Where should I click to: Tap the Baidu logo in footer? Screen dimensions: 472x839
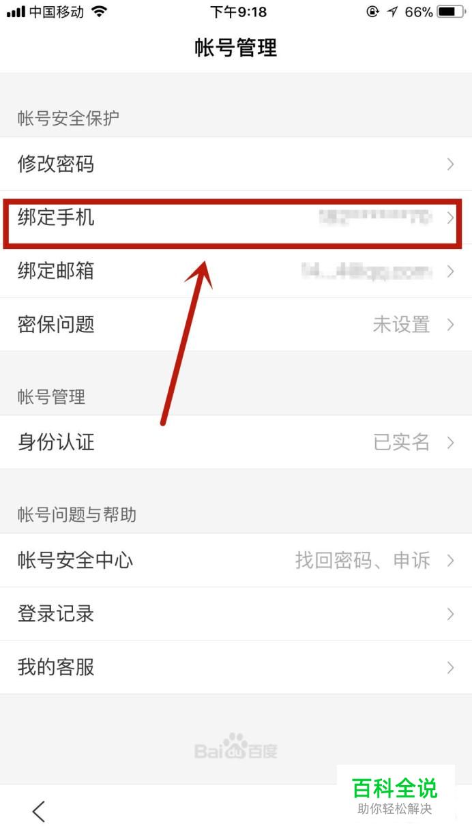coord(236,747)
